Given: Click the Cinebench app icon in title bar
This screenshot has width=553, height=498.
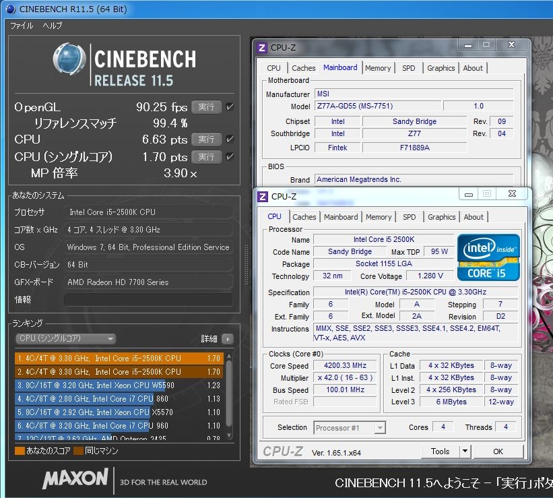Looking at the screenshot, I should point(11,9).
